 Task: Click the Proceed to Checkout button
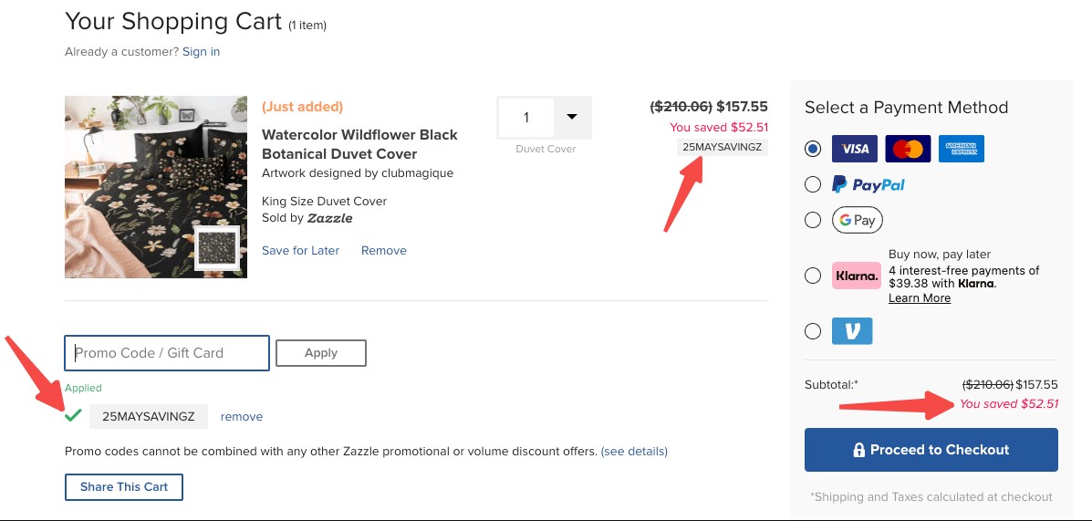931,450
